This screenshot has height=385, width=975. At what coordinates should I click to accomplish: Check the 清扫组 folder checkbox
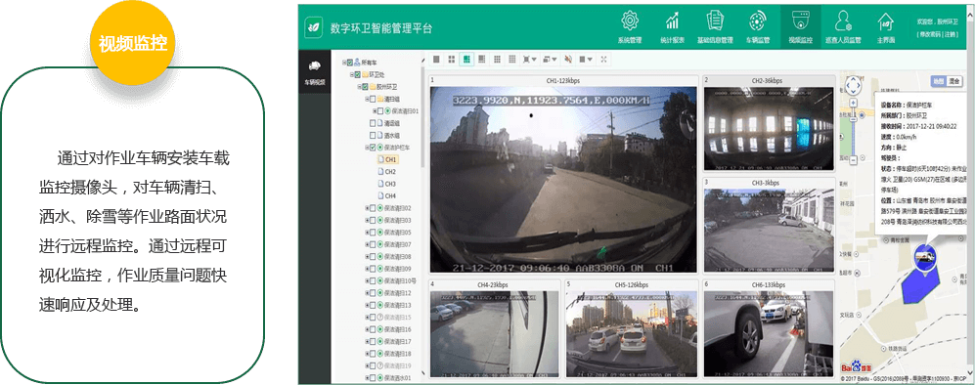point(373,100)
